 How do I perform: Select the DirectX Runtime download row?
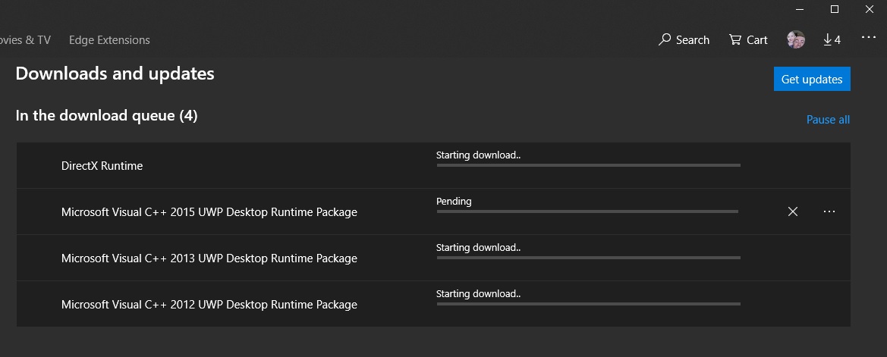[433, 165]
